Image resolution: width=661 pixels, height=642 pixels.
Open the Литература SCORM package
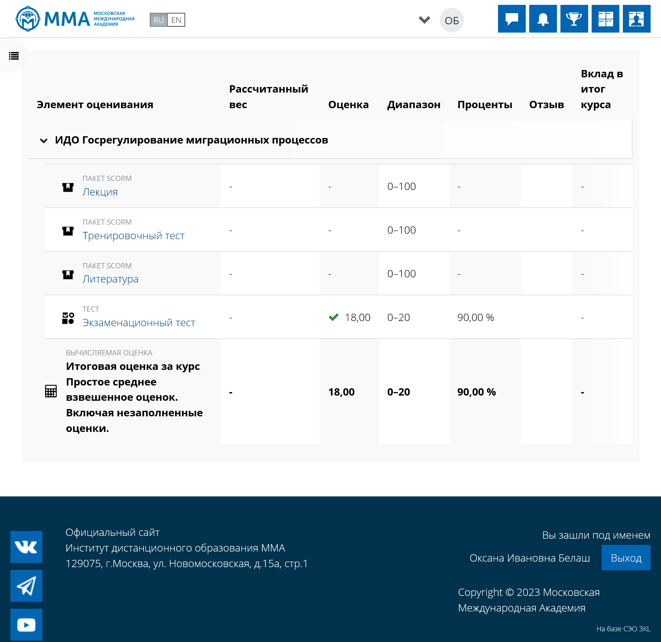click(x=110, y=279)
